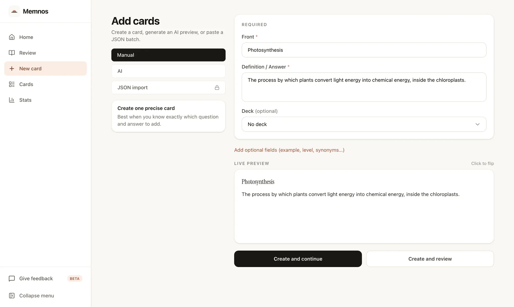
Task: Click the Front input field with Photosynthesis
Action: (364, 50)
